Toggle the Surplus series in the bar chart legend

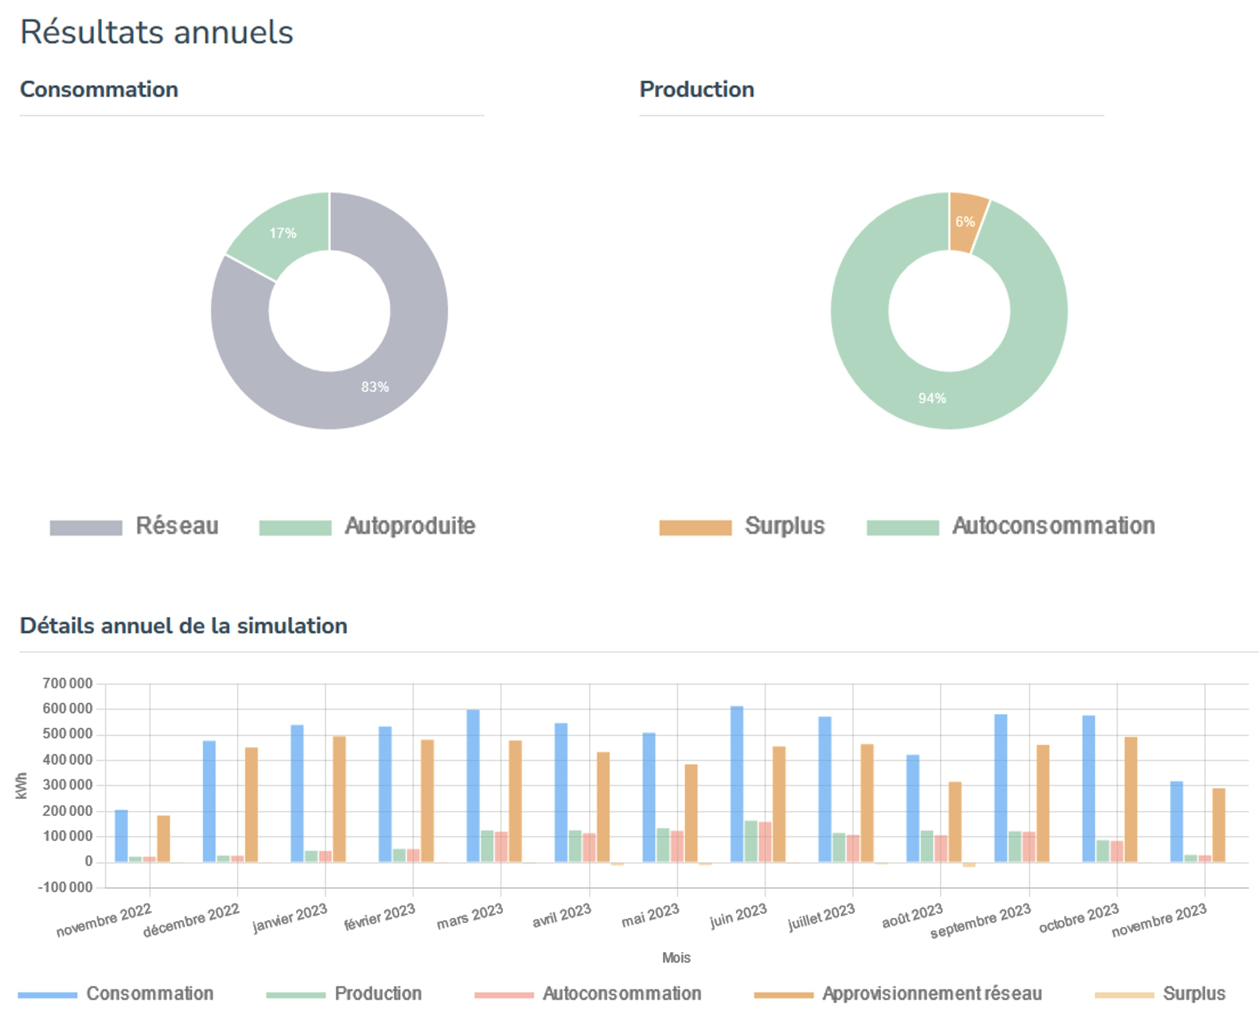pos(1160,994)
